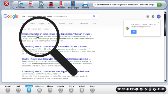Open the system settings tools icon
The height and width of the screenshot is (94, 168).
pos(119,89)
